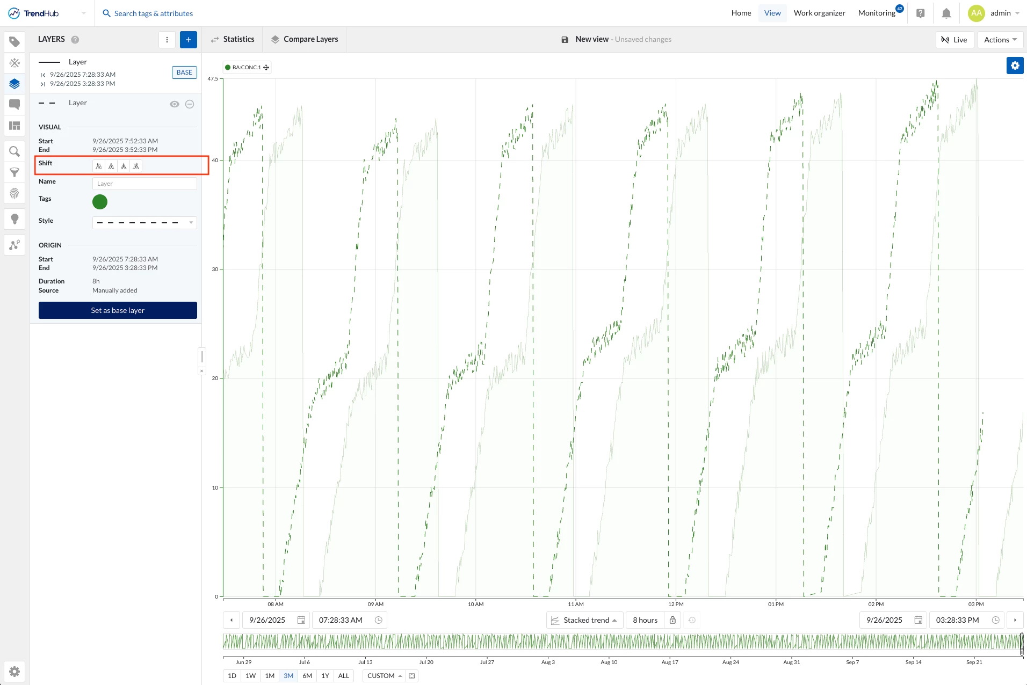
Task: Step time range forward with right arrow
Action: [1015, 620]
